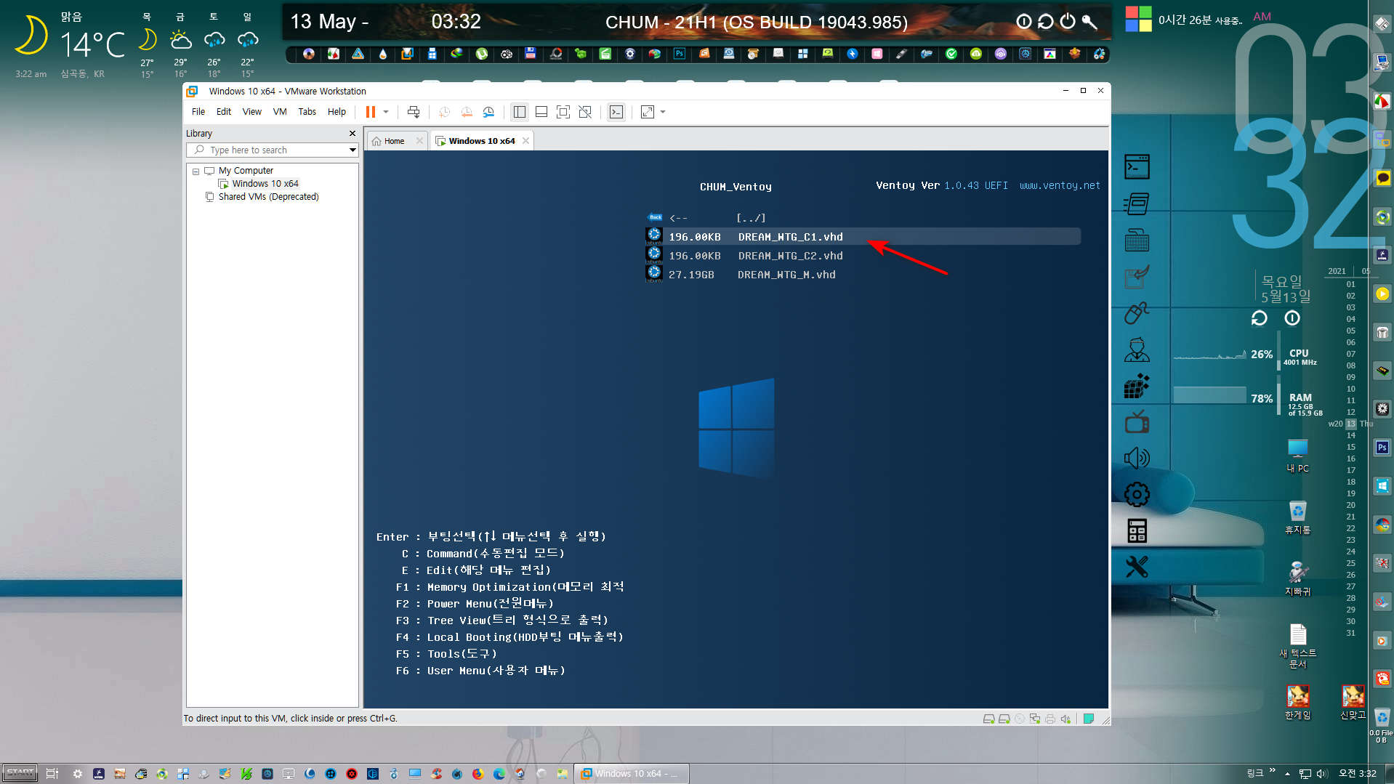Close the Windows 10 x64 tab
The height and width of the screenshot is (784, 1394).
525,141
